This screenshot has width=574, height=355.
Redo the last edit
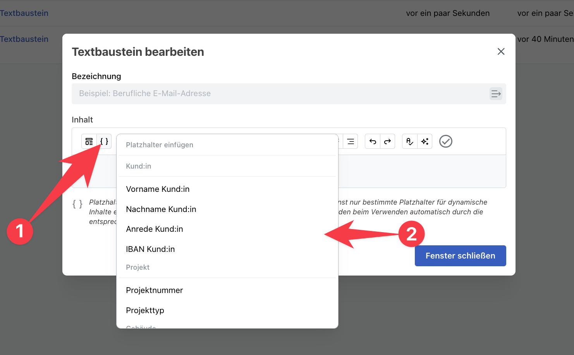387,141
